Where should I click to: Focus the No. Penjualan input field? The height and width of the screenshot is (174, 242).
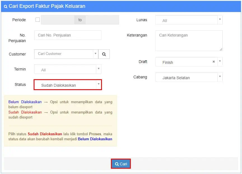tap(68, 35)
